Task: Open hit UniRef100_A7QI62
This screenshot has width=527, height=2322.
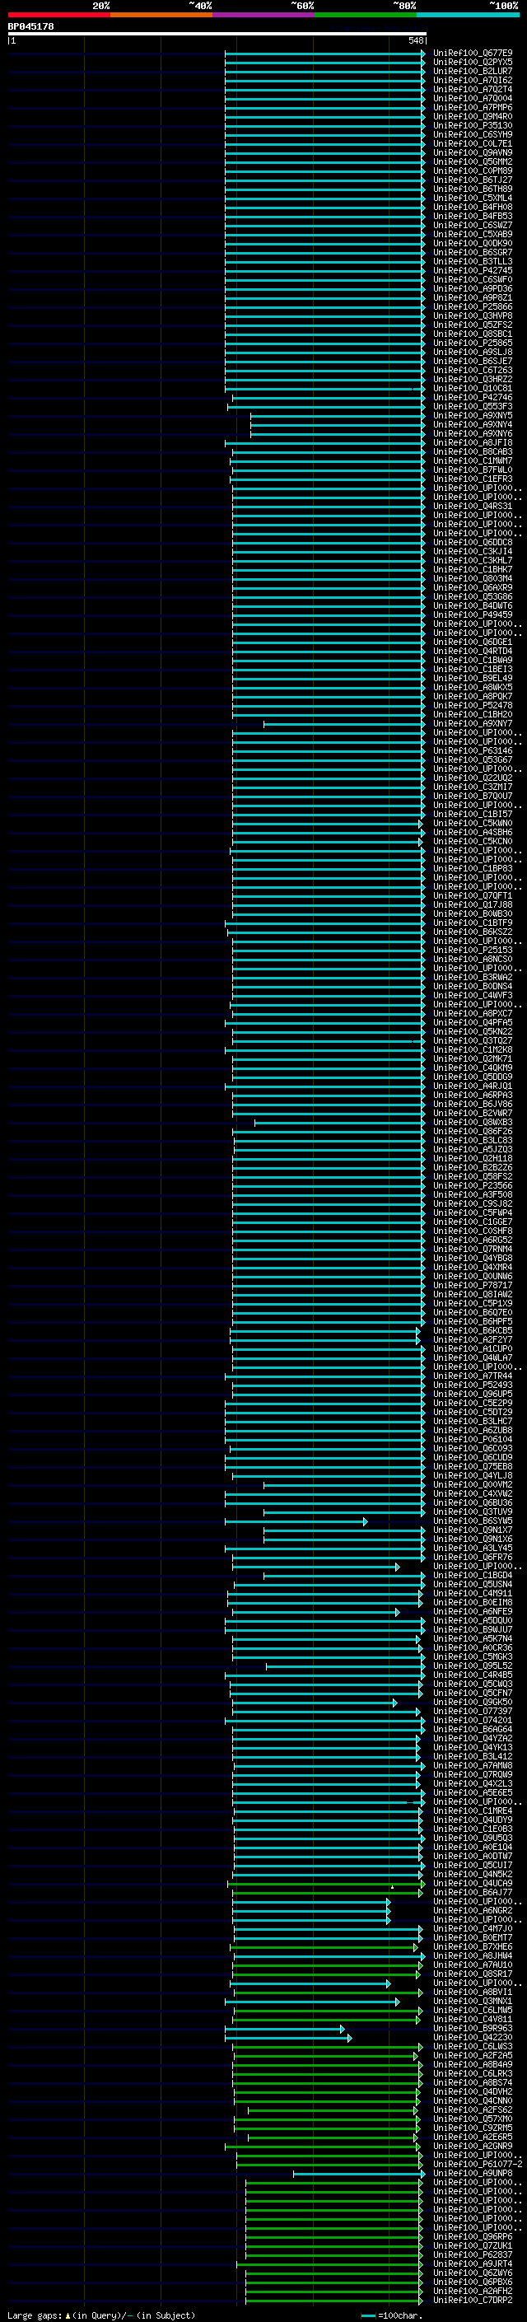Action: point(472,80)
